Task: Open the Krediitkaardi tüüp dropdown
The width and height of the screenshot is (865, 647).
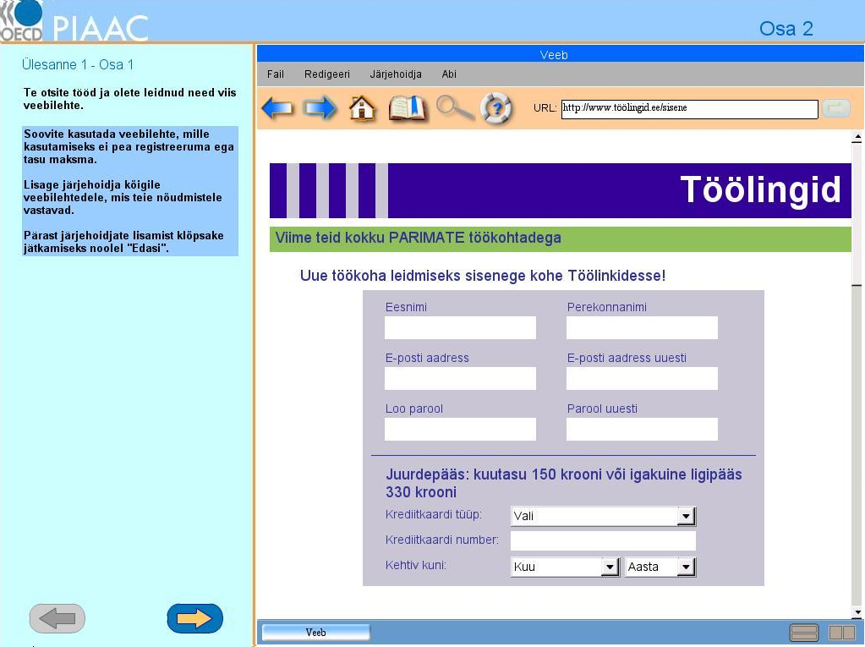Action: [x=603, y=516]
